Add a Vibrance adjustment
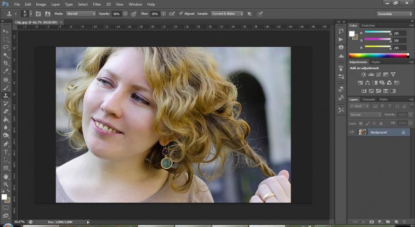This screenshot has width=415, height=227. 393,75
